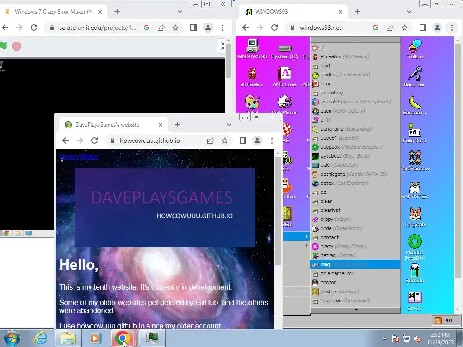Open the Windows Start button
The width and height of the screenshot is (463, 347).
tap(12, 338)
